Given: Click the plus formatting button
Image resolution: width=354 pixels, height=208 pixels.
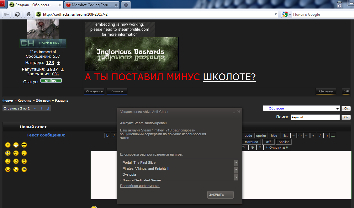Looking at the screenshot, I should (313, 136).
